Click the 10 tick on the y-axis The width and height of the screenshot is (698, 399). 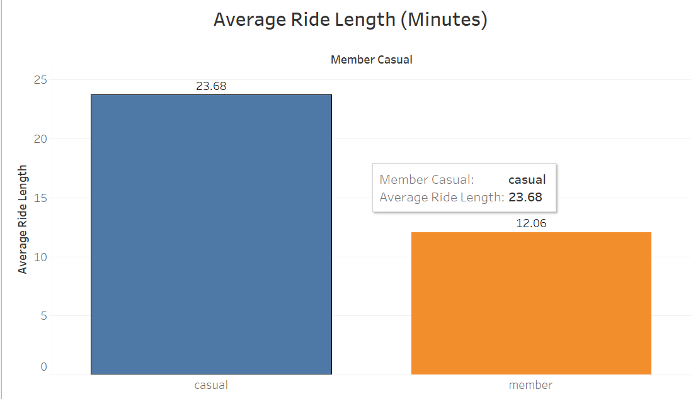tap(40, 257)
